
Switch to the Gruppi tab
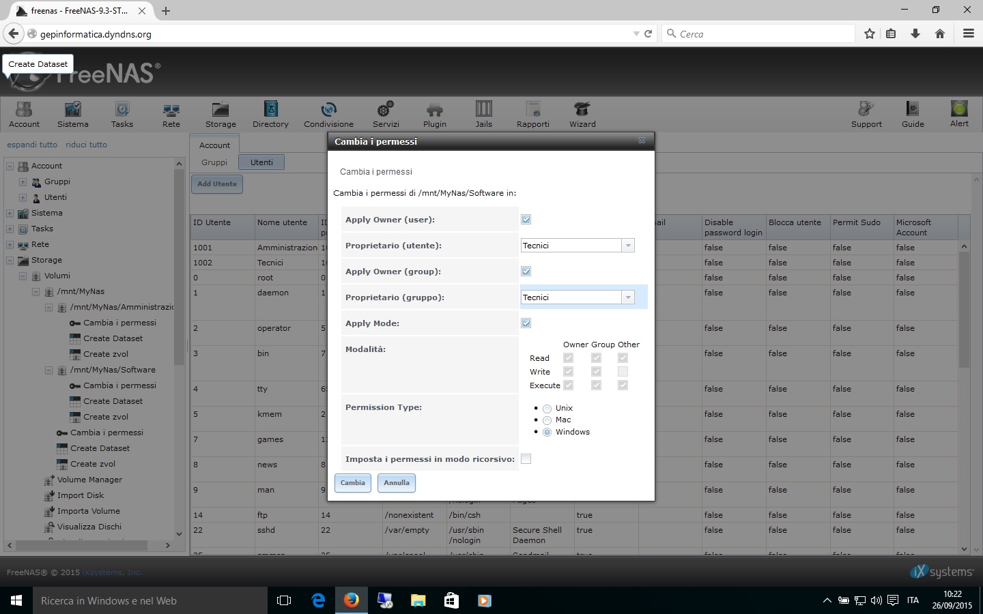click(x=214, y=162)
